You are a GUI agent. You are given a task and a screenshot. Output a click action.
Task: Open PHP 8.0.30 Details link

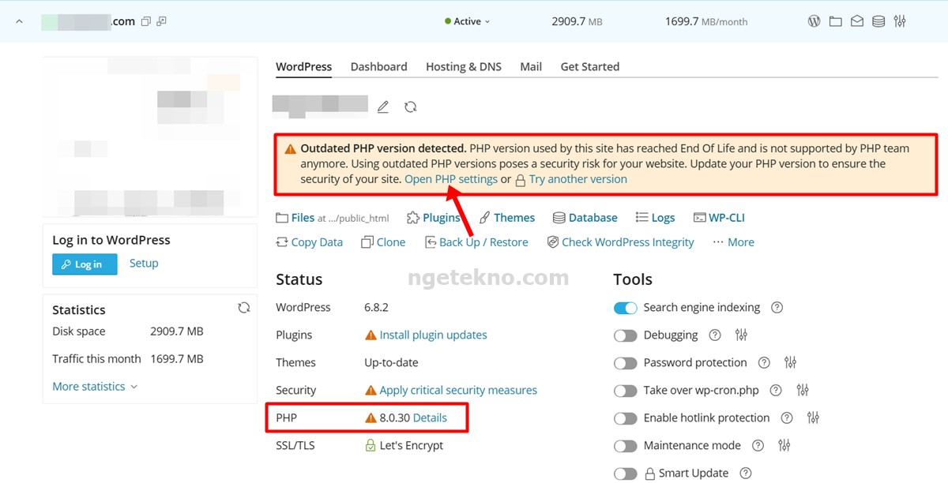tap(430, 418)
